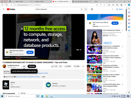Open the Windows Start menu
This screenshot has height=98, width=131.
coord(2,96)
